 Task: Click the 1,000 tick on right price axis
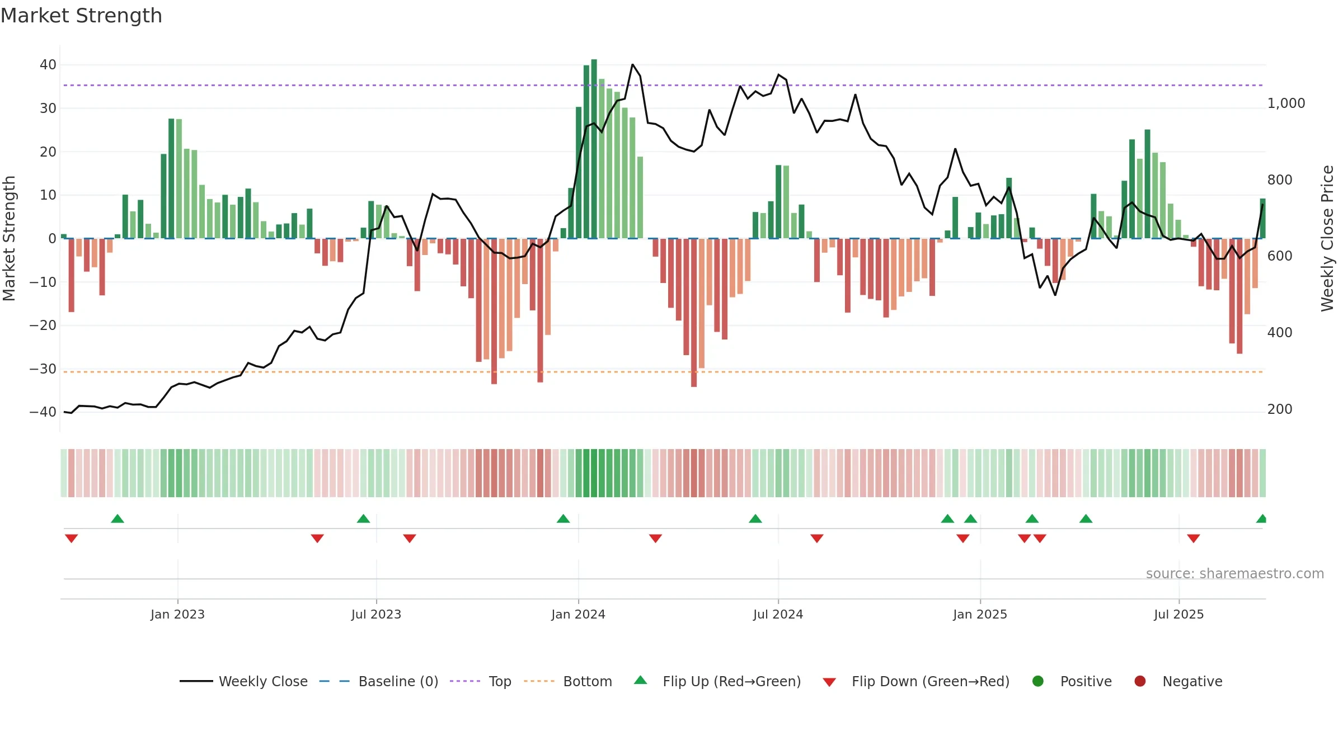pos(1286,103)
